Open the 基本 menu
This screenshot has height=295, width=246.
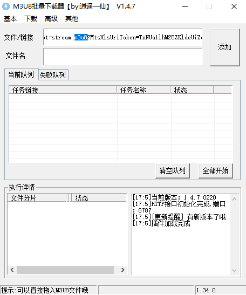[x=10, y=19]
